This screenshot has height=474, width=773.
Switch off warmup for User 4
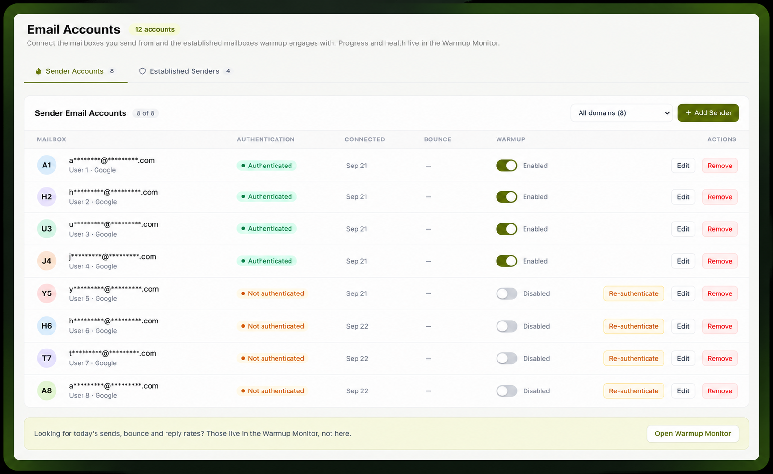pyautogui.click(x=507, y=261)
